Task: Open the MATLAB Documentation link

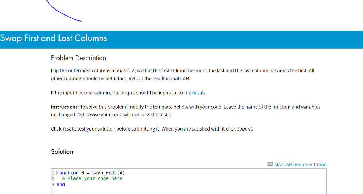Action: coord(300,164)
